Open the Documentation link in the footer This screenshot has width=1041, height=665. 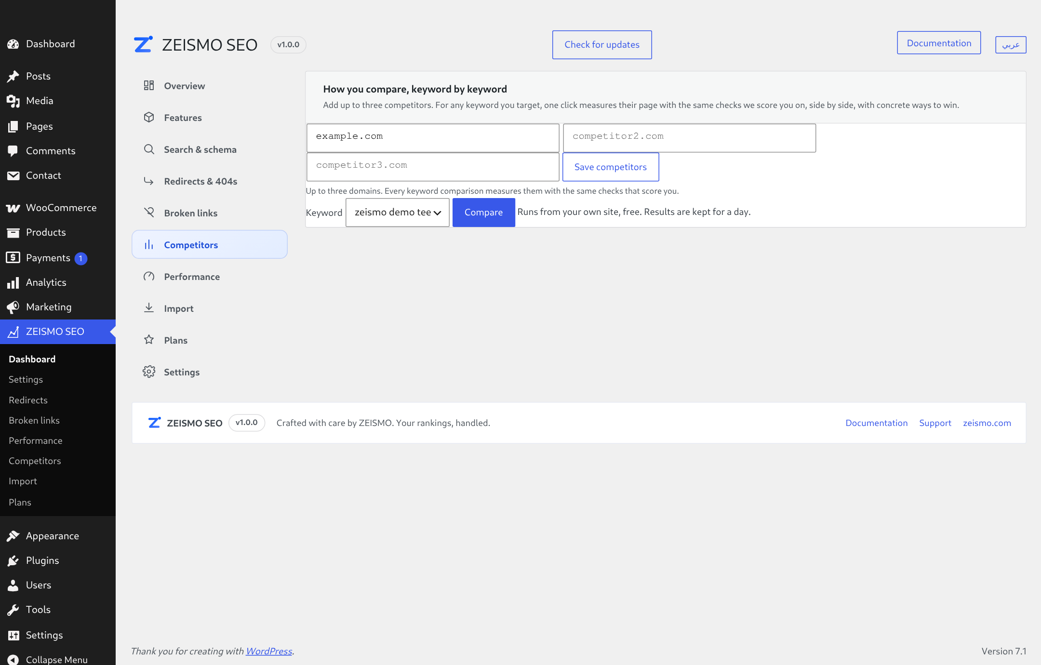pyautogui.click(x=877, y=423)
